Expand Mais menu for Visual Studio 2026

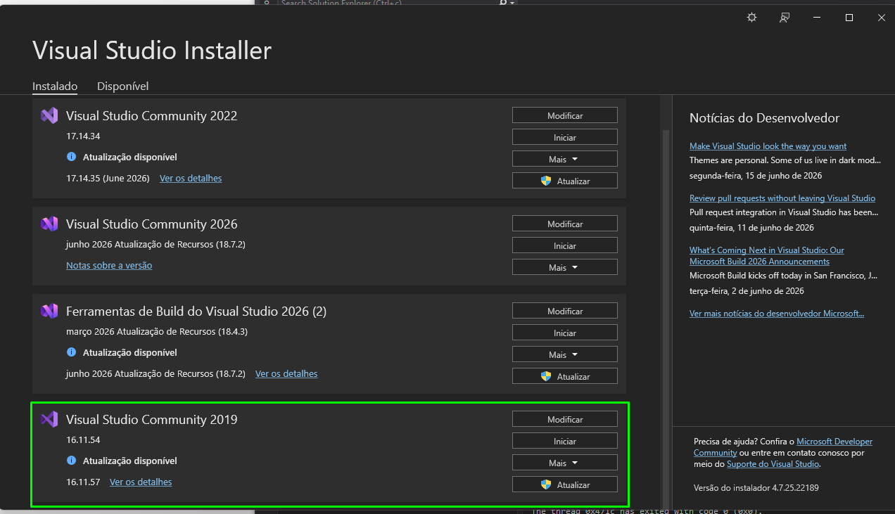[565, 267]
